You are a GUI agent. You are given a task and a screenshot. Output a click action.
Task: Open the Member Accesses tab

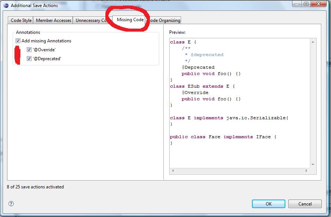(53, 20)
